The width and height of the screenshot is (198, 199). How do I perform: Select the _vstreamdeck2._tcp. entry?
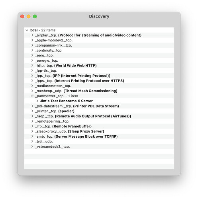(99, 146)
